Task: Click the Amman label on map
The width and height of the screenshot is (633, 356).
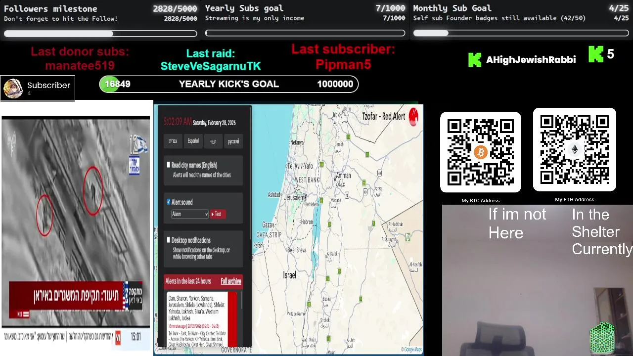Action: point(343,176)
